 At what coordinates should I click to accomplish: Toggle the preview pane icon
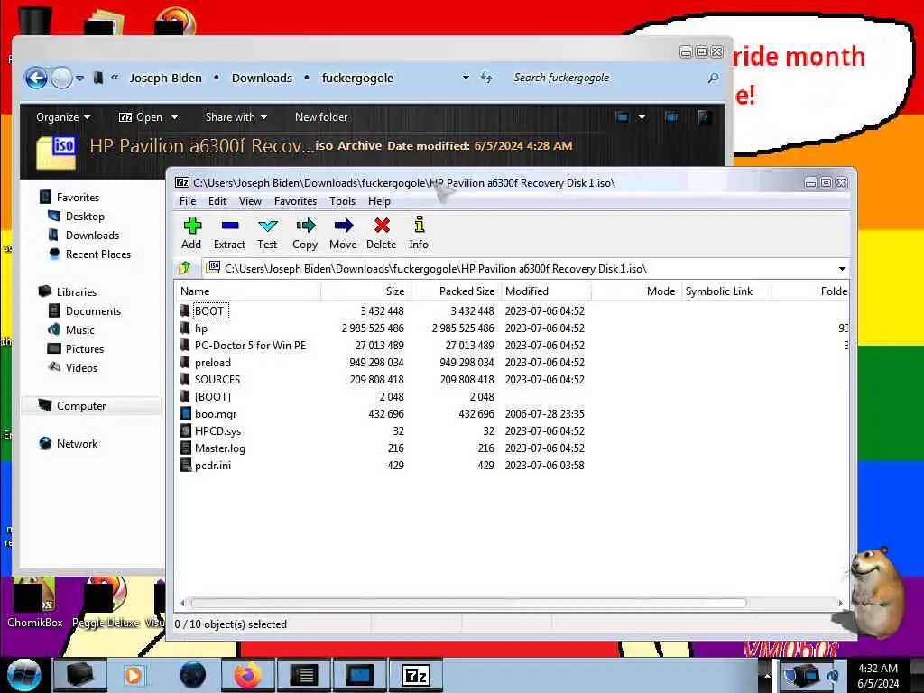(x=671, y=117)
